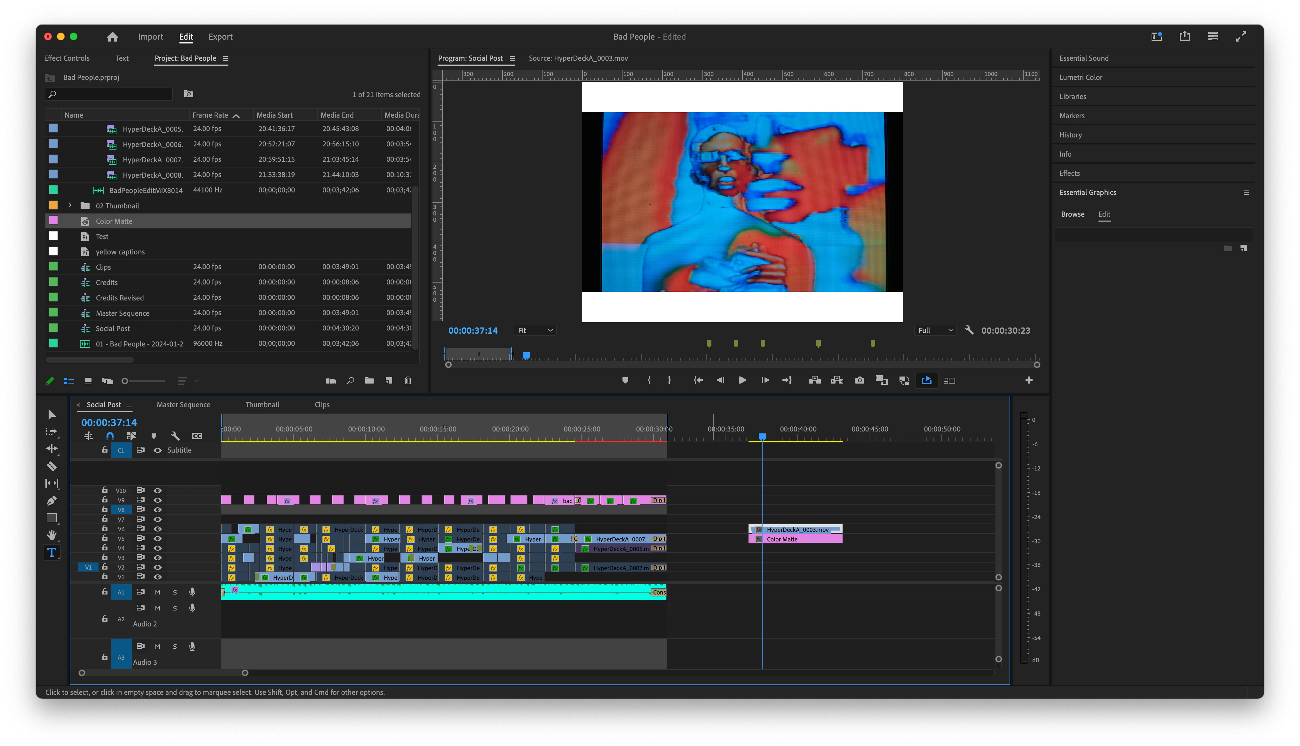This screenshot has height=746, width=1300.
Task: Click the Export workspace button
Action: click(x=220, y=37)
